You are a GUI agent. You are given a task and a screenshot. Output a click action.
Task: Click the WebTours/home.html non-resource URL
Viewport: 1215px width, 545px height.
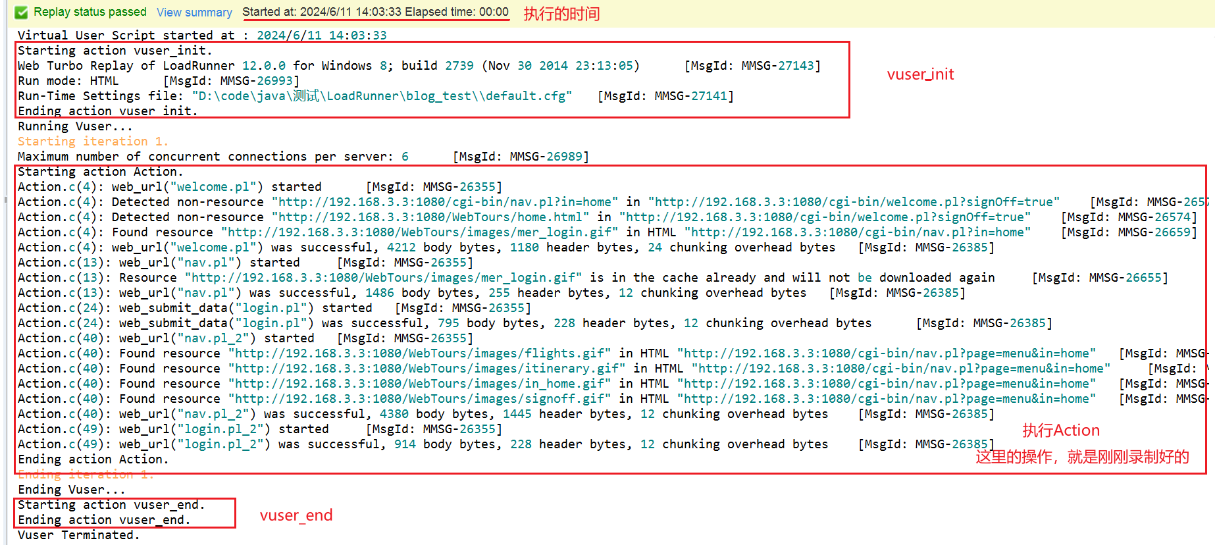point(430,217)
